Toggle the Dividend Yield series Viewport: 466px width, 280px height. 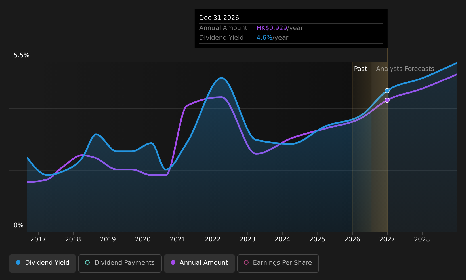coord(43,263)
